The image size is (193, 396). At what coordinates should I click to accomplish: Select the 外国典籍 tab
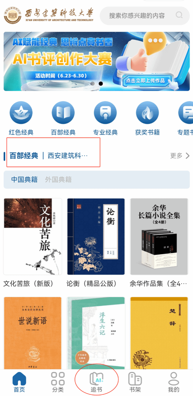58,180
